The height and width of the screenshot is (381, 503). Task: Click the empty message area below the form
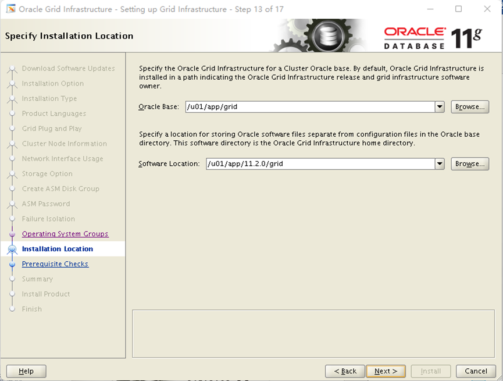(x=313, y=333)
